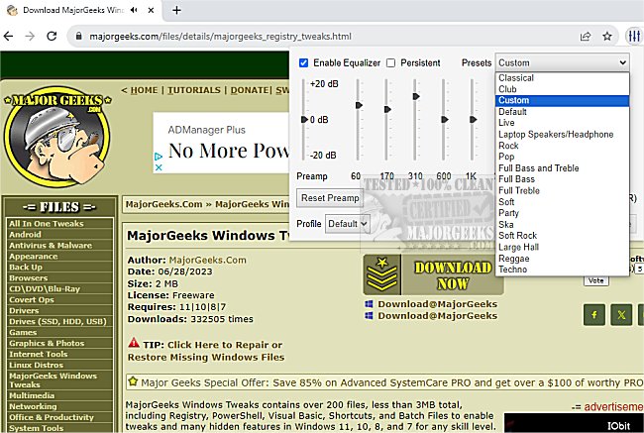Mute the tab via speaker icon
This screenshot has height=433, width=644.
pos(134,10)
